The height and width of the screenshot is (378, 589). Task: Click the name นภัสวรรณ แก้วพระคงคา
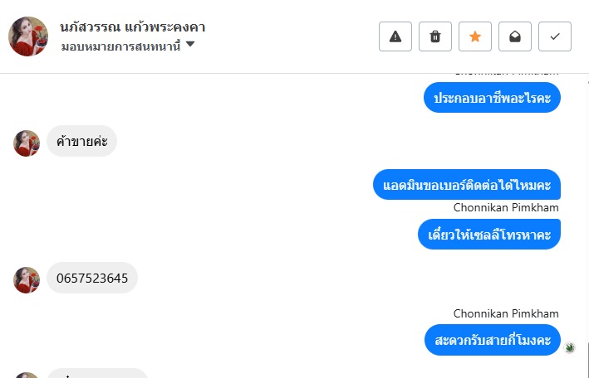tap(133, 27)
